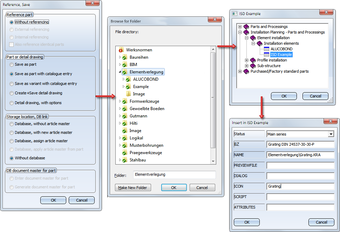Expand Parts and Processings tree node
This screenshot has height=232, width=340.
(x=240, y=27)
